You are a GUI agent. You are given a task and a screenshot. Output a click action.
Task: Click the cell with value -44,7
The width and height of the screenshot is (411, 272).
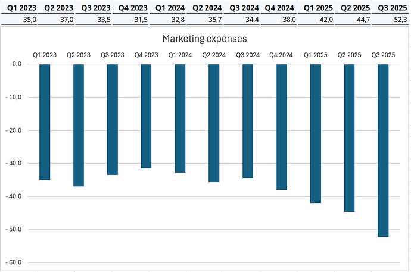[x=354, y=20]
